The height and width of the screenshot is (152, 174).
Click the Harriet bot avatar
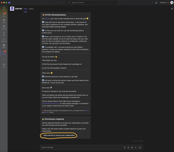(12, 9)
